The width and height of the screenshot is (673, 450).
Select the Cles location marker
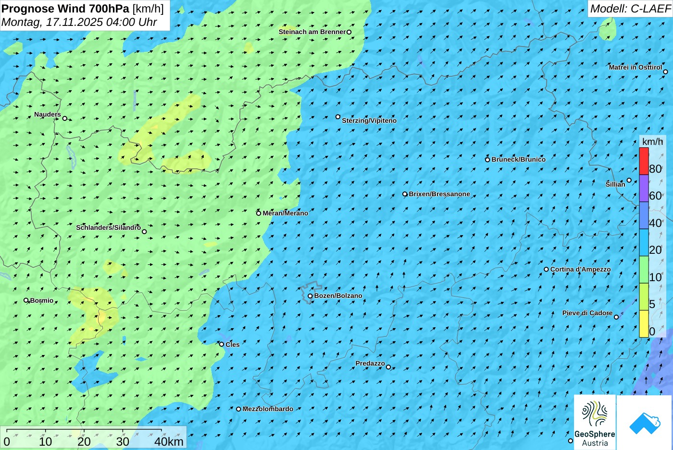[222, 344]
